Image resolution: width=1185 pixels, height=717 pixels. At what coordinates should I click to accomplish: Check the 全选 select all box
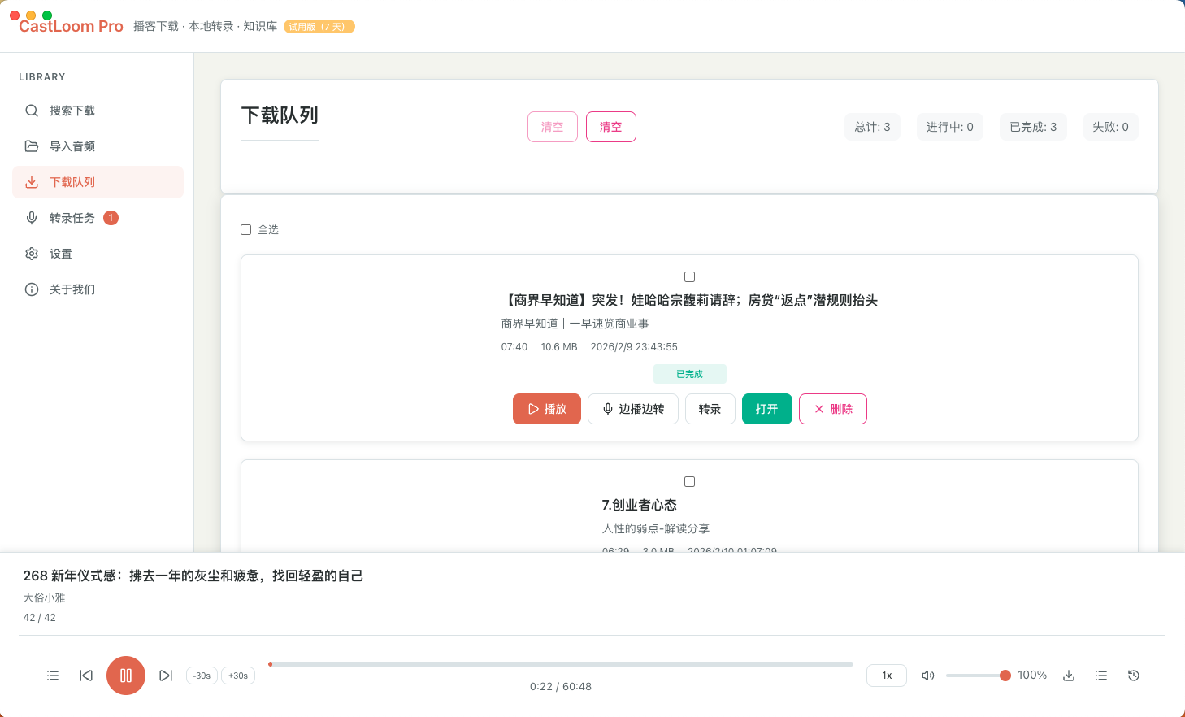245,229
